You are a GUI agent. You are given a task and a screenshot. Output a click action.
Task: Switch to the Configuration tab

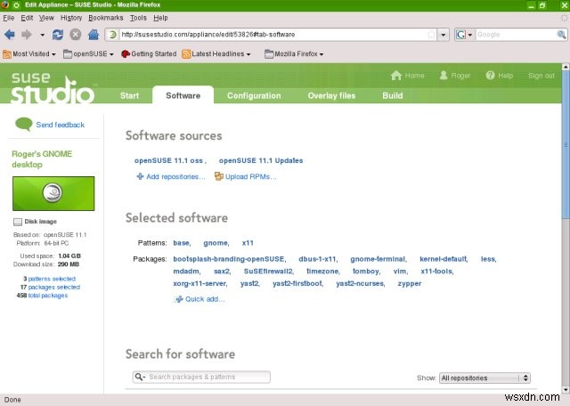pos(254,95)
